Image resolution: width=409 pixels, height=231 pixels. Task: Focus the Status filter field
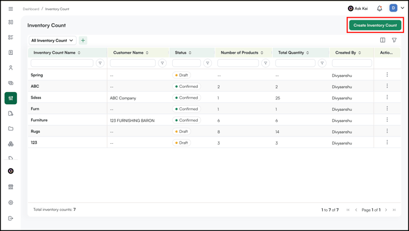186,63
